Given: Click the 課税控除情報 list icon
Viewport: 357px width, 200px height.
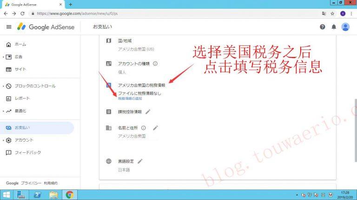Looking at the screenshot, I should pos(109,112).
